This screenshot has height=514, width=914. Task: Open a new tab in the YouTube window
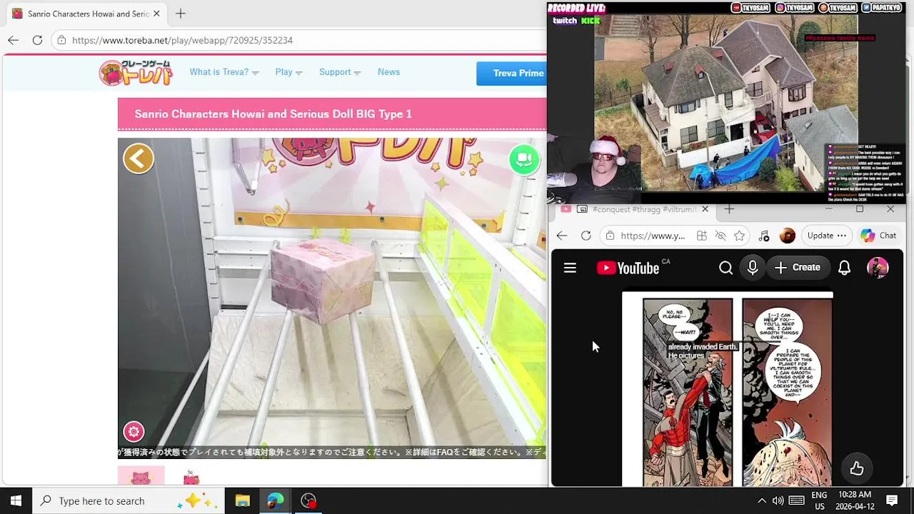tap(729, 209)
